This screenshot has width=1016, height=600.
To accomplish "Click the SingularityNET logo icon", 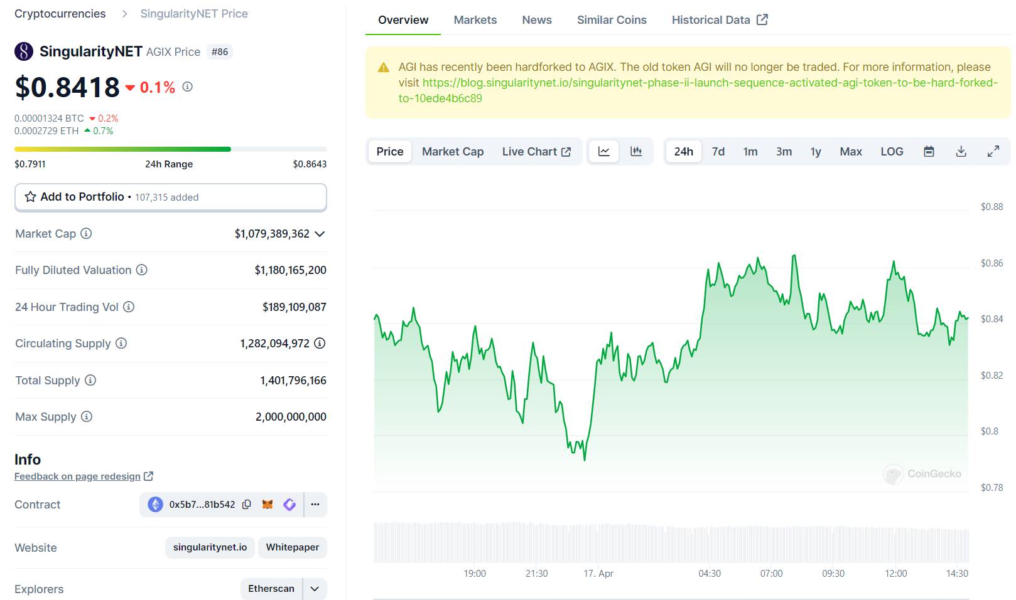I will pyautogui.click(x=24, y=51).
